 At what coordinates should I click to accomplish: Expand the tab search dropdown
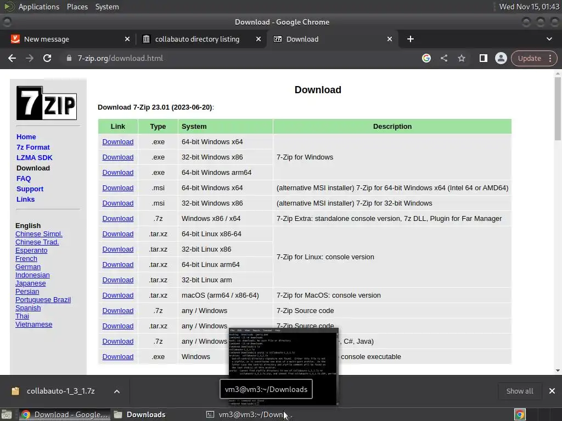[549, 39]
